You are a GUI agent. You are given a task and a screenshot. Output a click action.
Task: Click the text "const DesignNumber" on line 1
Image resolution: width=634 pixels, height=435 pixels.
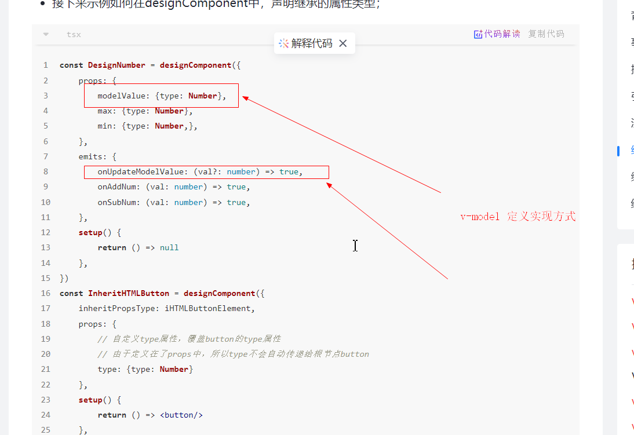[103, 65]
